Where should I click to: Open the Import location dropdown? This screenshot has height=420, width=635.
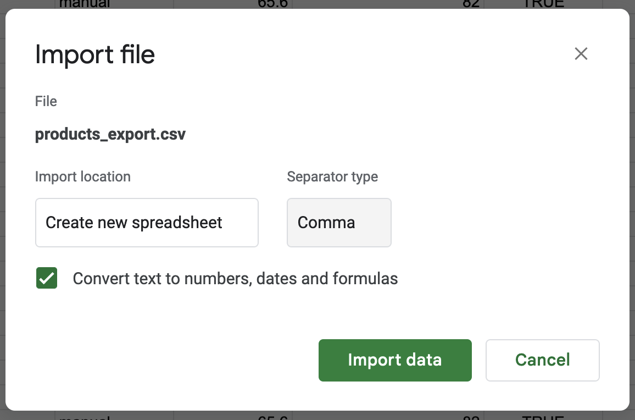(x=147, y=223)
